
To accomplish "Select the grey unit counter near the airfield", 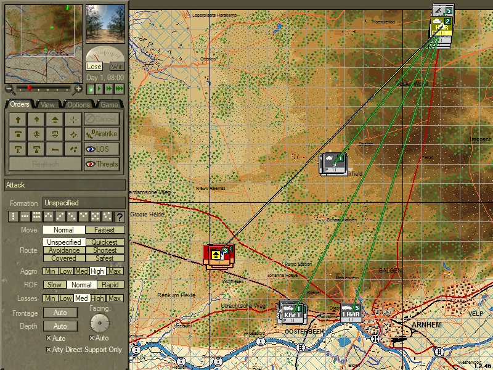I will pyautogui.click(x=333, y=163).
